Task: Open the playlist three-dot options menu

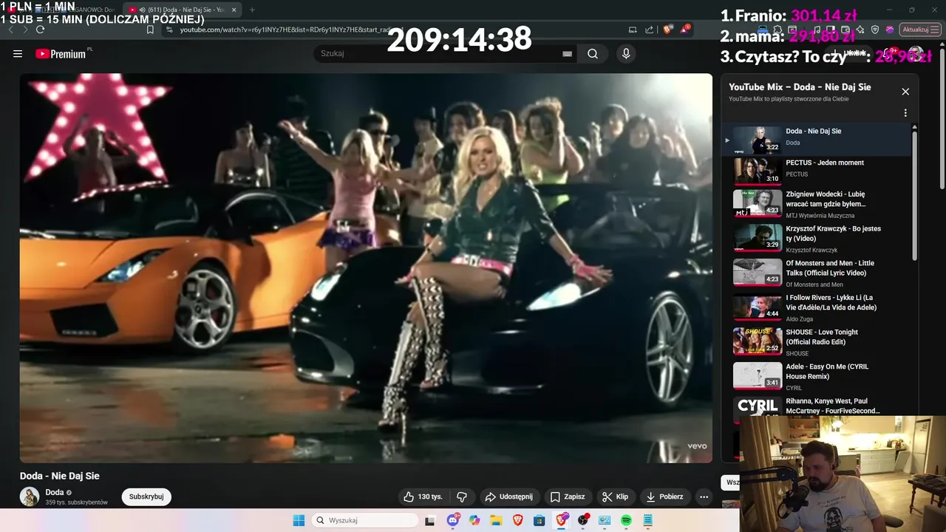Action: (905, 113)
